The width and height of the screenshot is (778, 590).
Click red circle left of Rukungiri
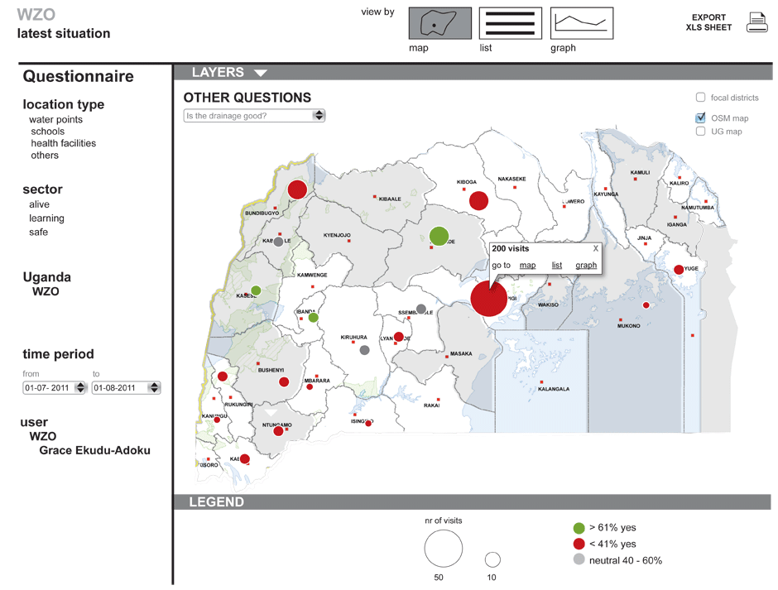pos(223,377)
